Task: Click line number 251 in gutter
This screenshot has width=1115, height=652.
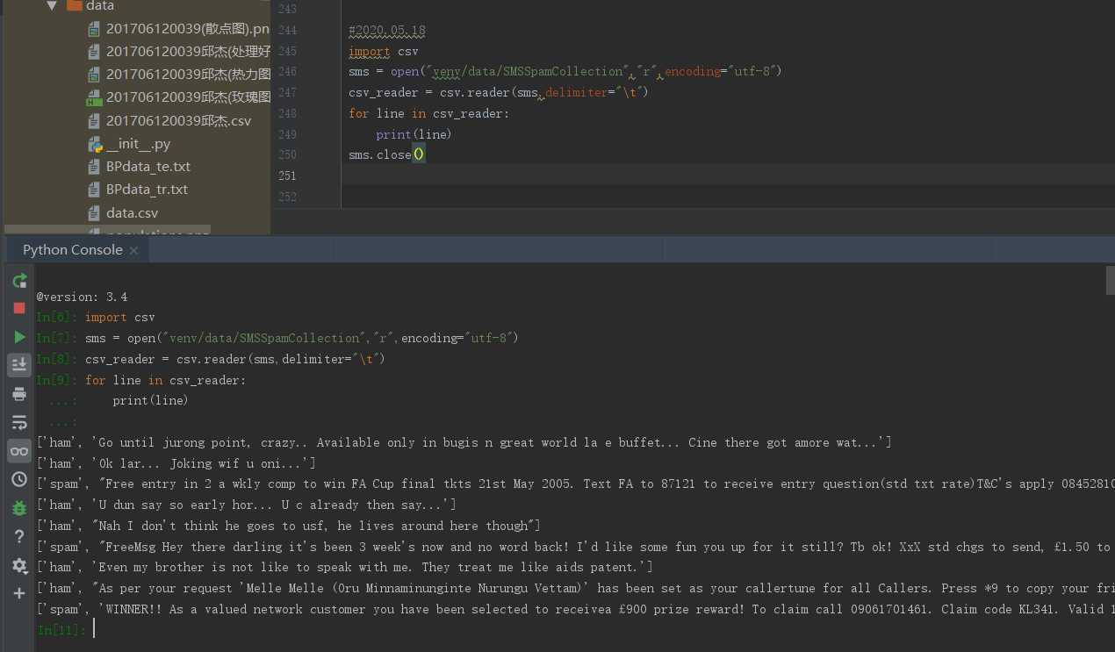Action: pos(286,176)
